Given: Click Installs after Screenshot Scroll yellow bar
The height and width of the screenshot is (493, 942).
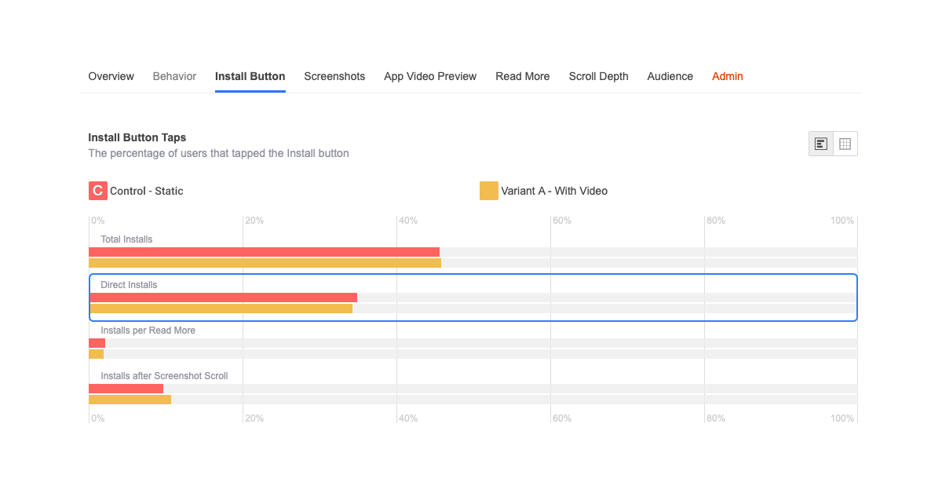Looking at the screenshot, I should (x=130, y=400).
